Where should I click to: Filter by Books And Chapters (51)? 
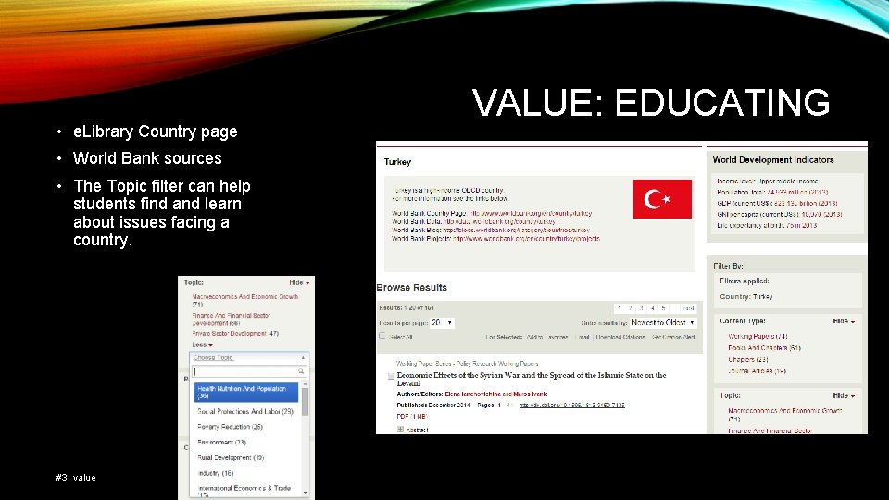click(x=764, y=348)
